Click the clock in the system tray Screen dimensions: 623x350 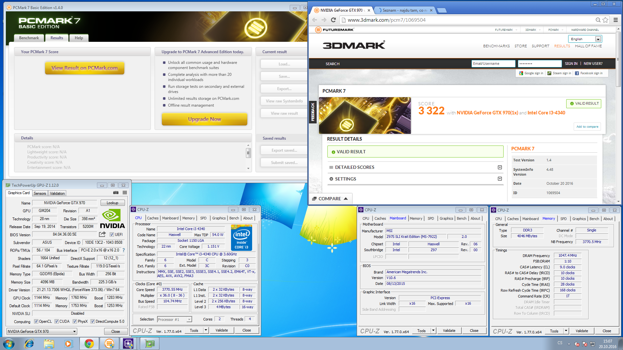[x=607, y=344]
